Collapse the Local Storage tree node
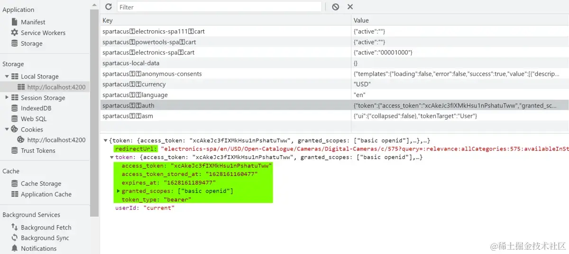The image size is (569, 254). point(7,76)
